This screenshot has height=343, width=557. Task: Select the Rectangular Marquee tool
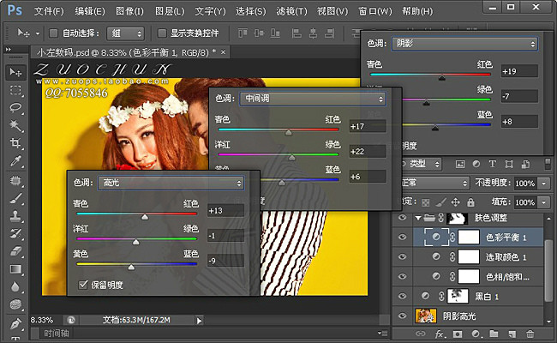15,90
